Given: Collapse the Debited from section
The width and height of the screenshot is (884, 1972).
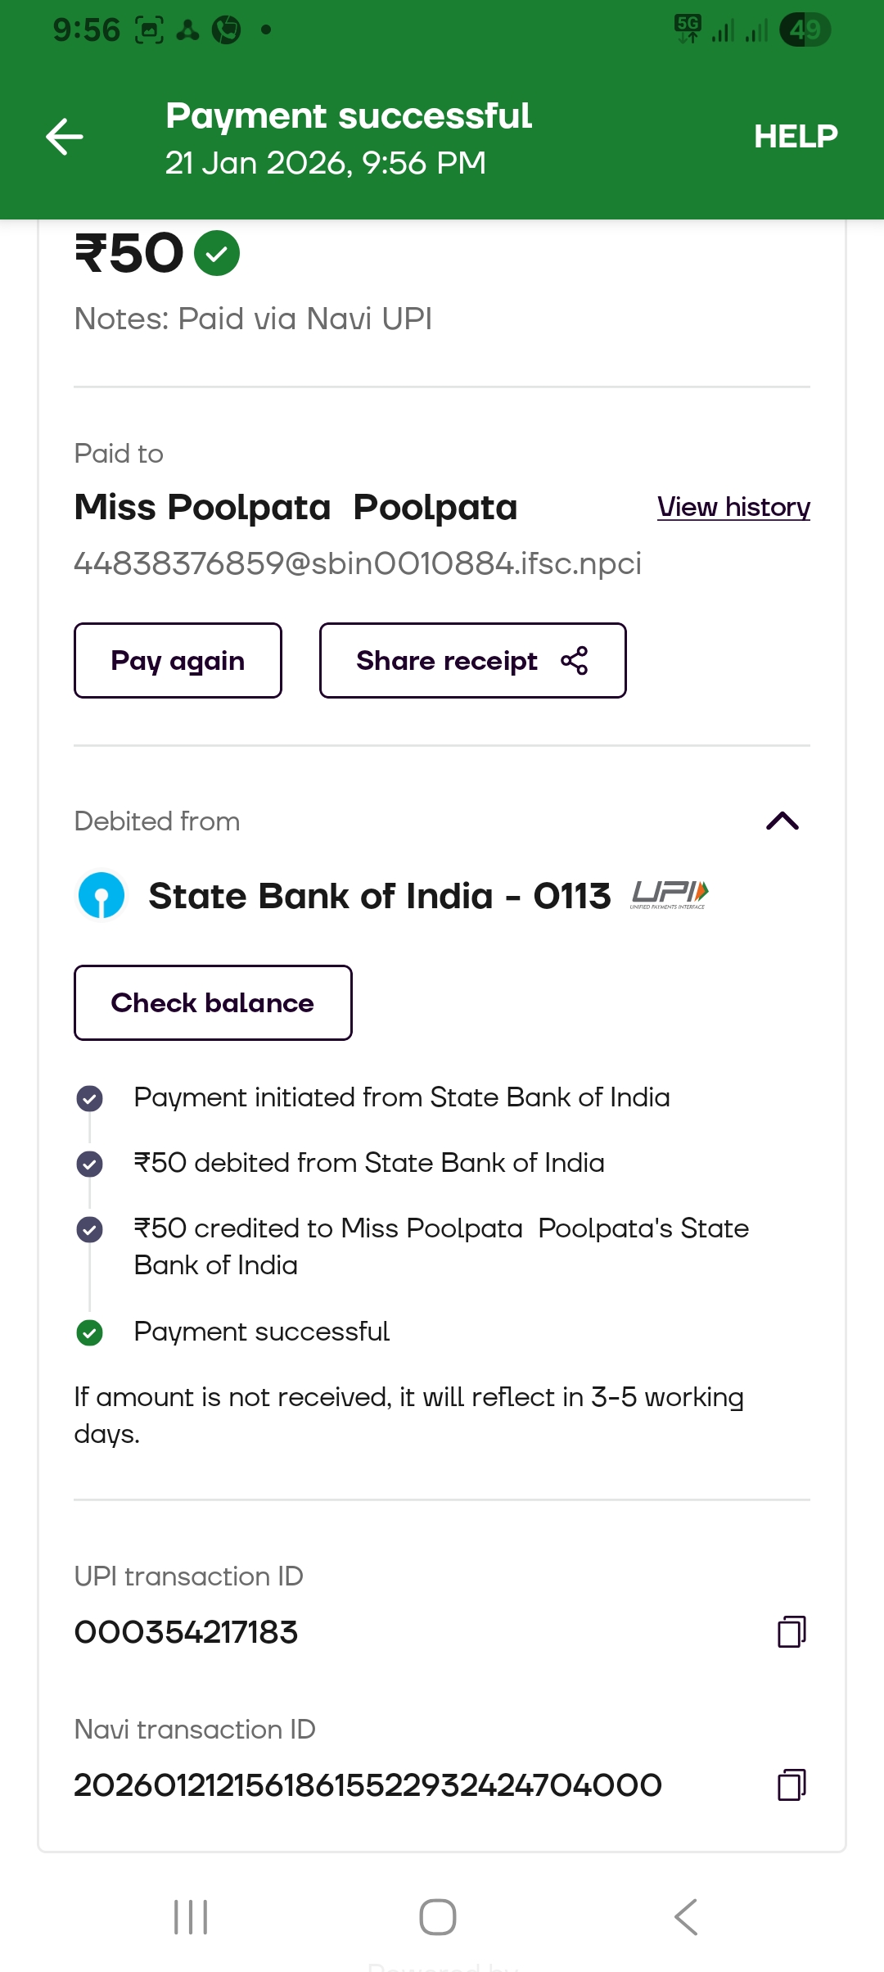Looking at the screenshot, I should (782, 821).
